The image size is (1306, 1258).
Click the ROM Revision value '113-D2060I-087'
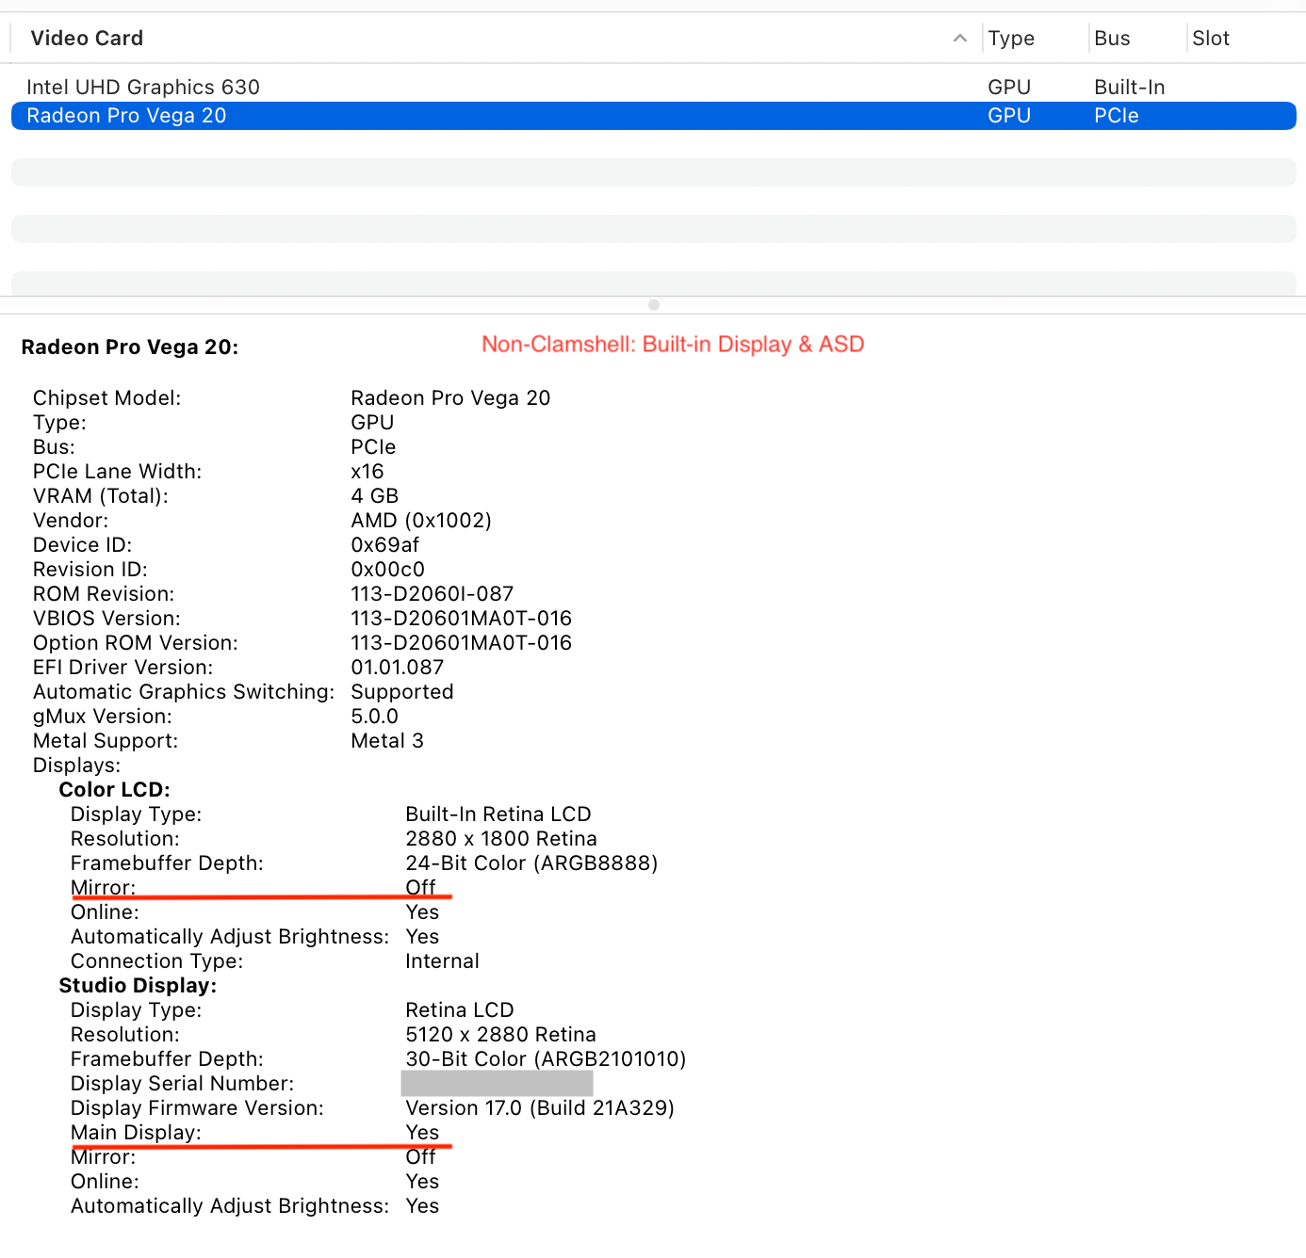point(433,594)
